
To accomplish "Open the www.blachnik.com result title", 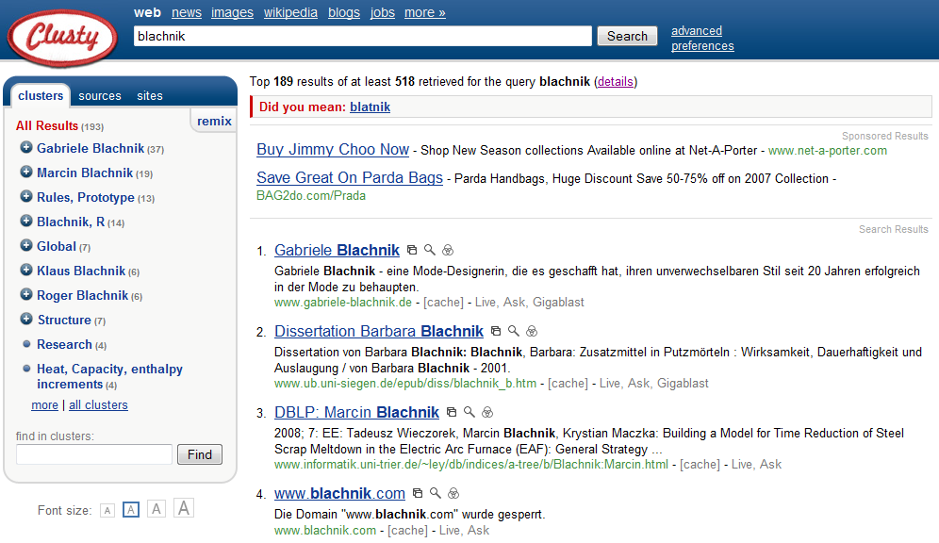I will (x=339, y=493).
